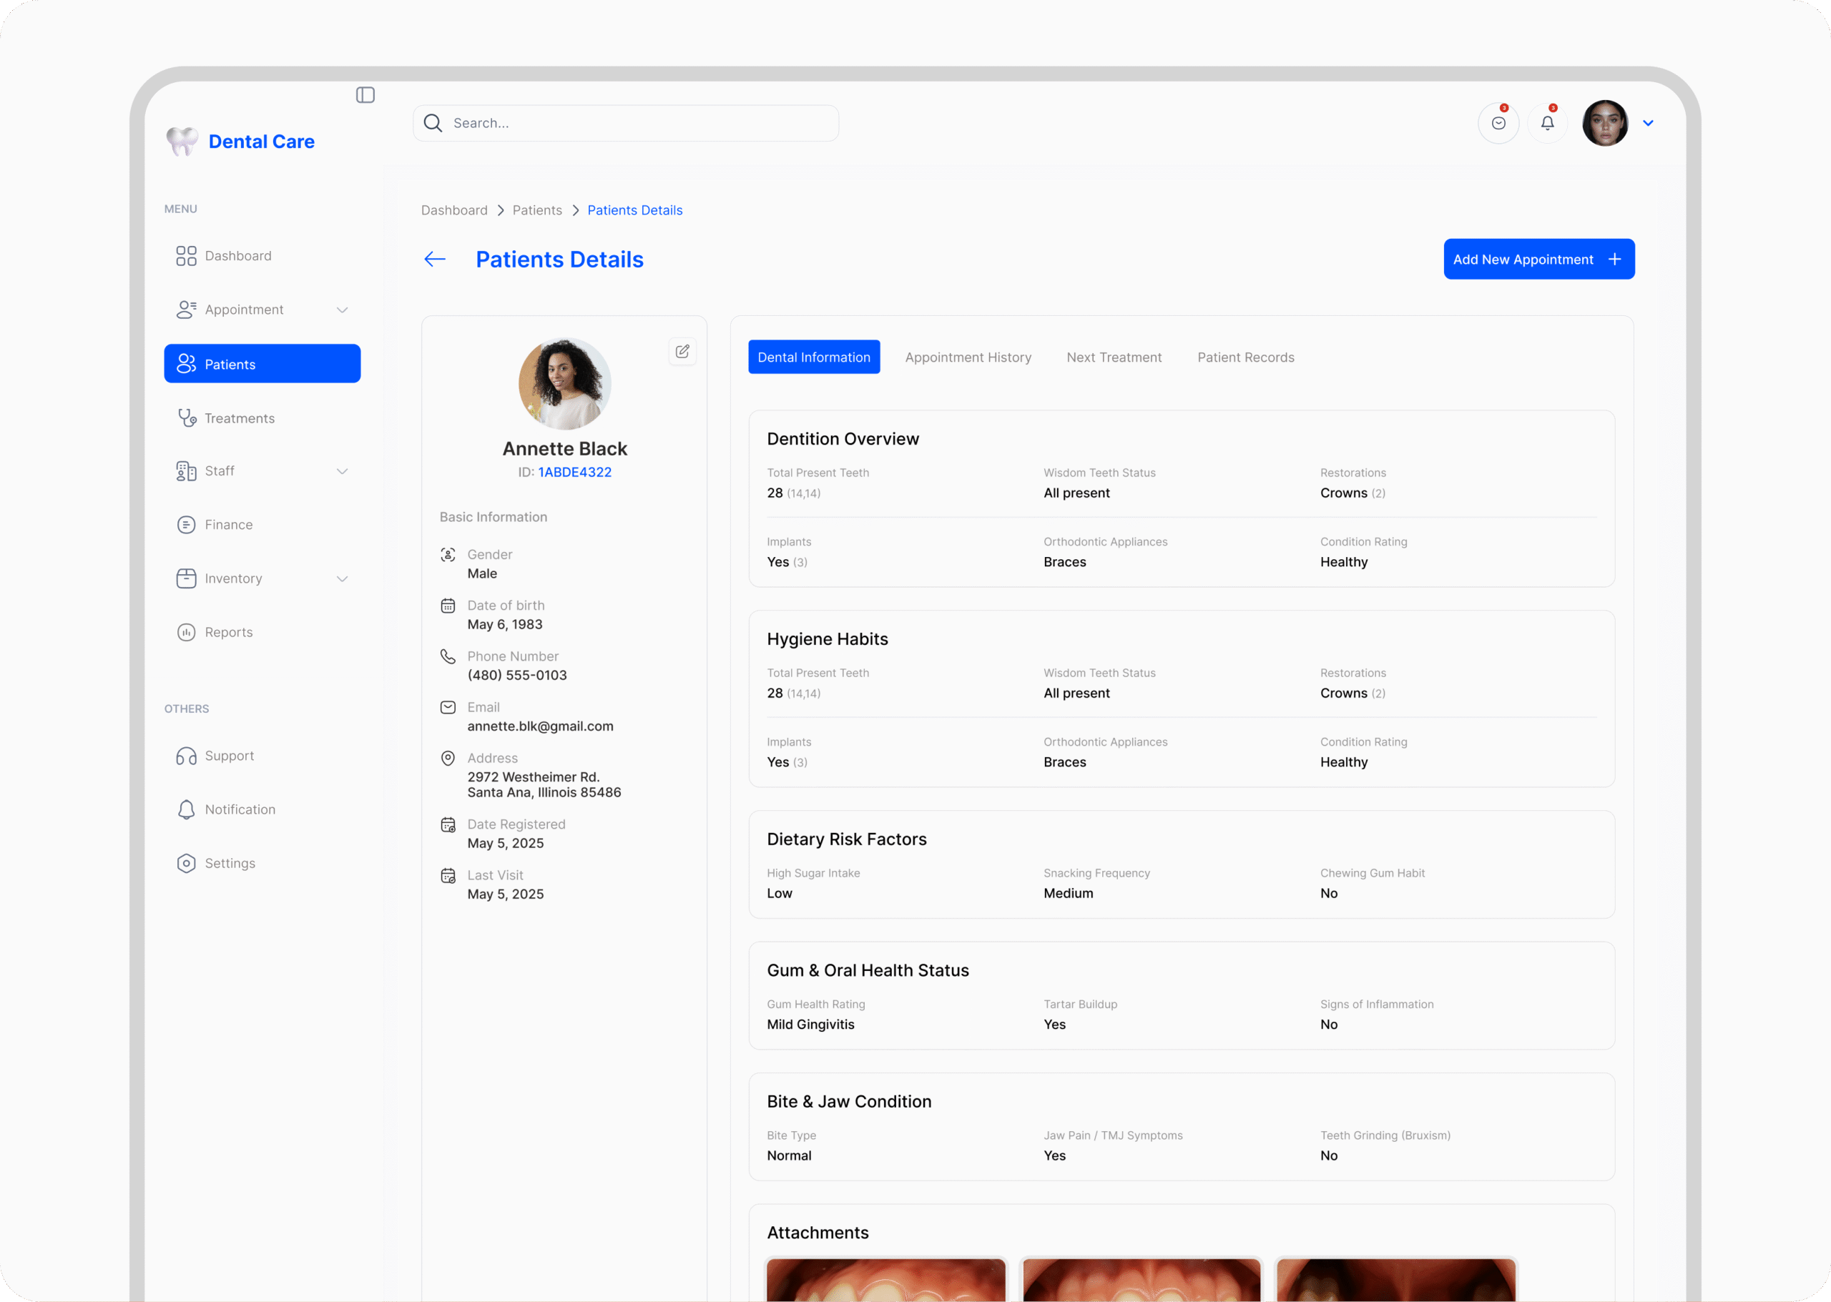Edit patient profile pencil icon
The height and width of the screenshot is (1302, 1831).
coord(682,351)
